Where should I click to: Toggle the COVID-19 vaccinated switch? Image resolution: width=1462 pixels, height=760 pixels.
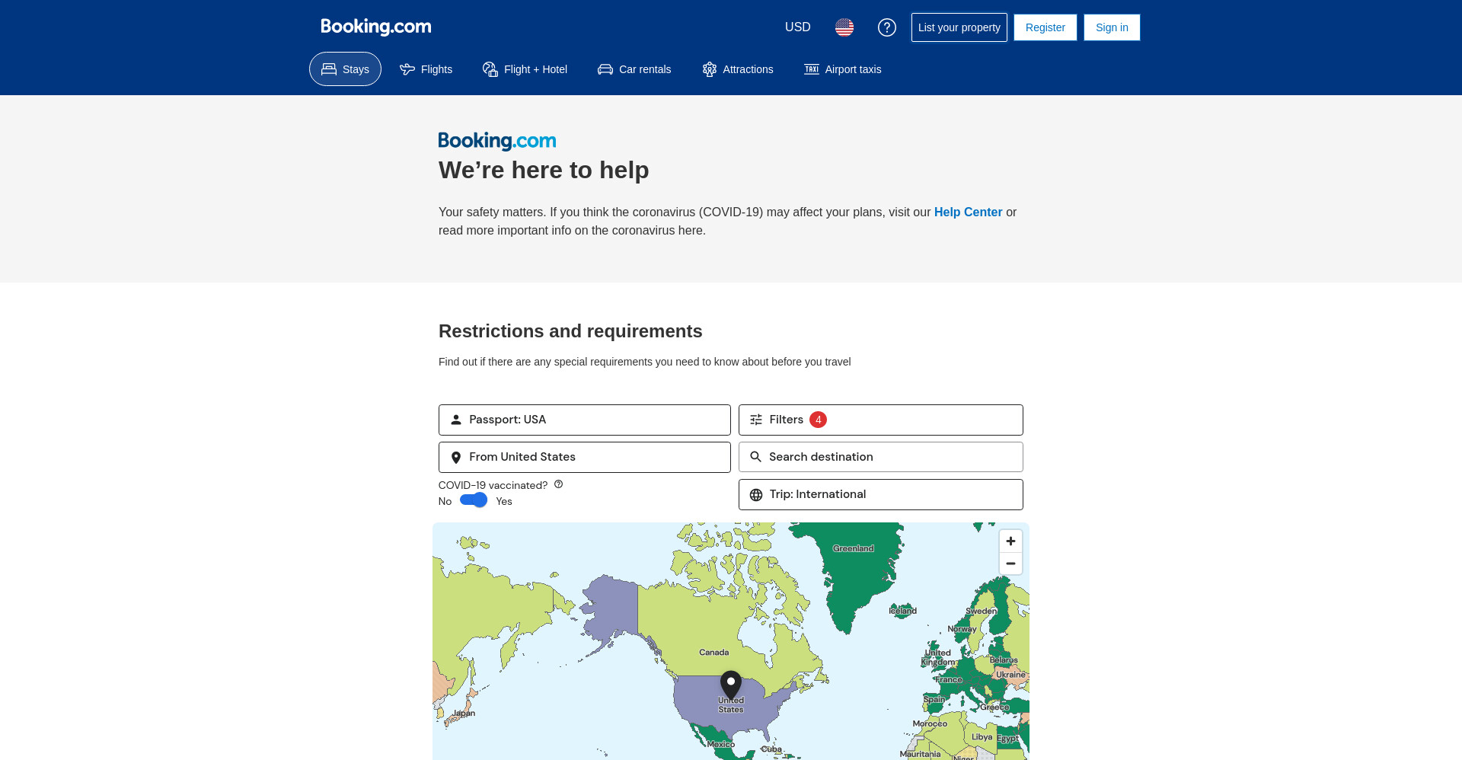click(474, 500)
